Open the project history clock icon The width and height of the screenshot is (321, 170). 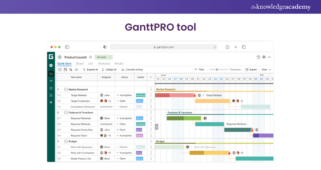(258, 57)
